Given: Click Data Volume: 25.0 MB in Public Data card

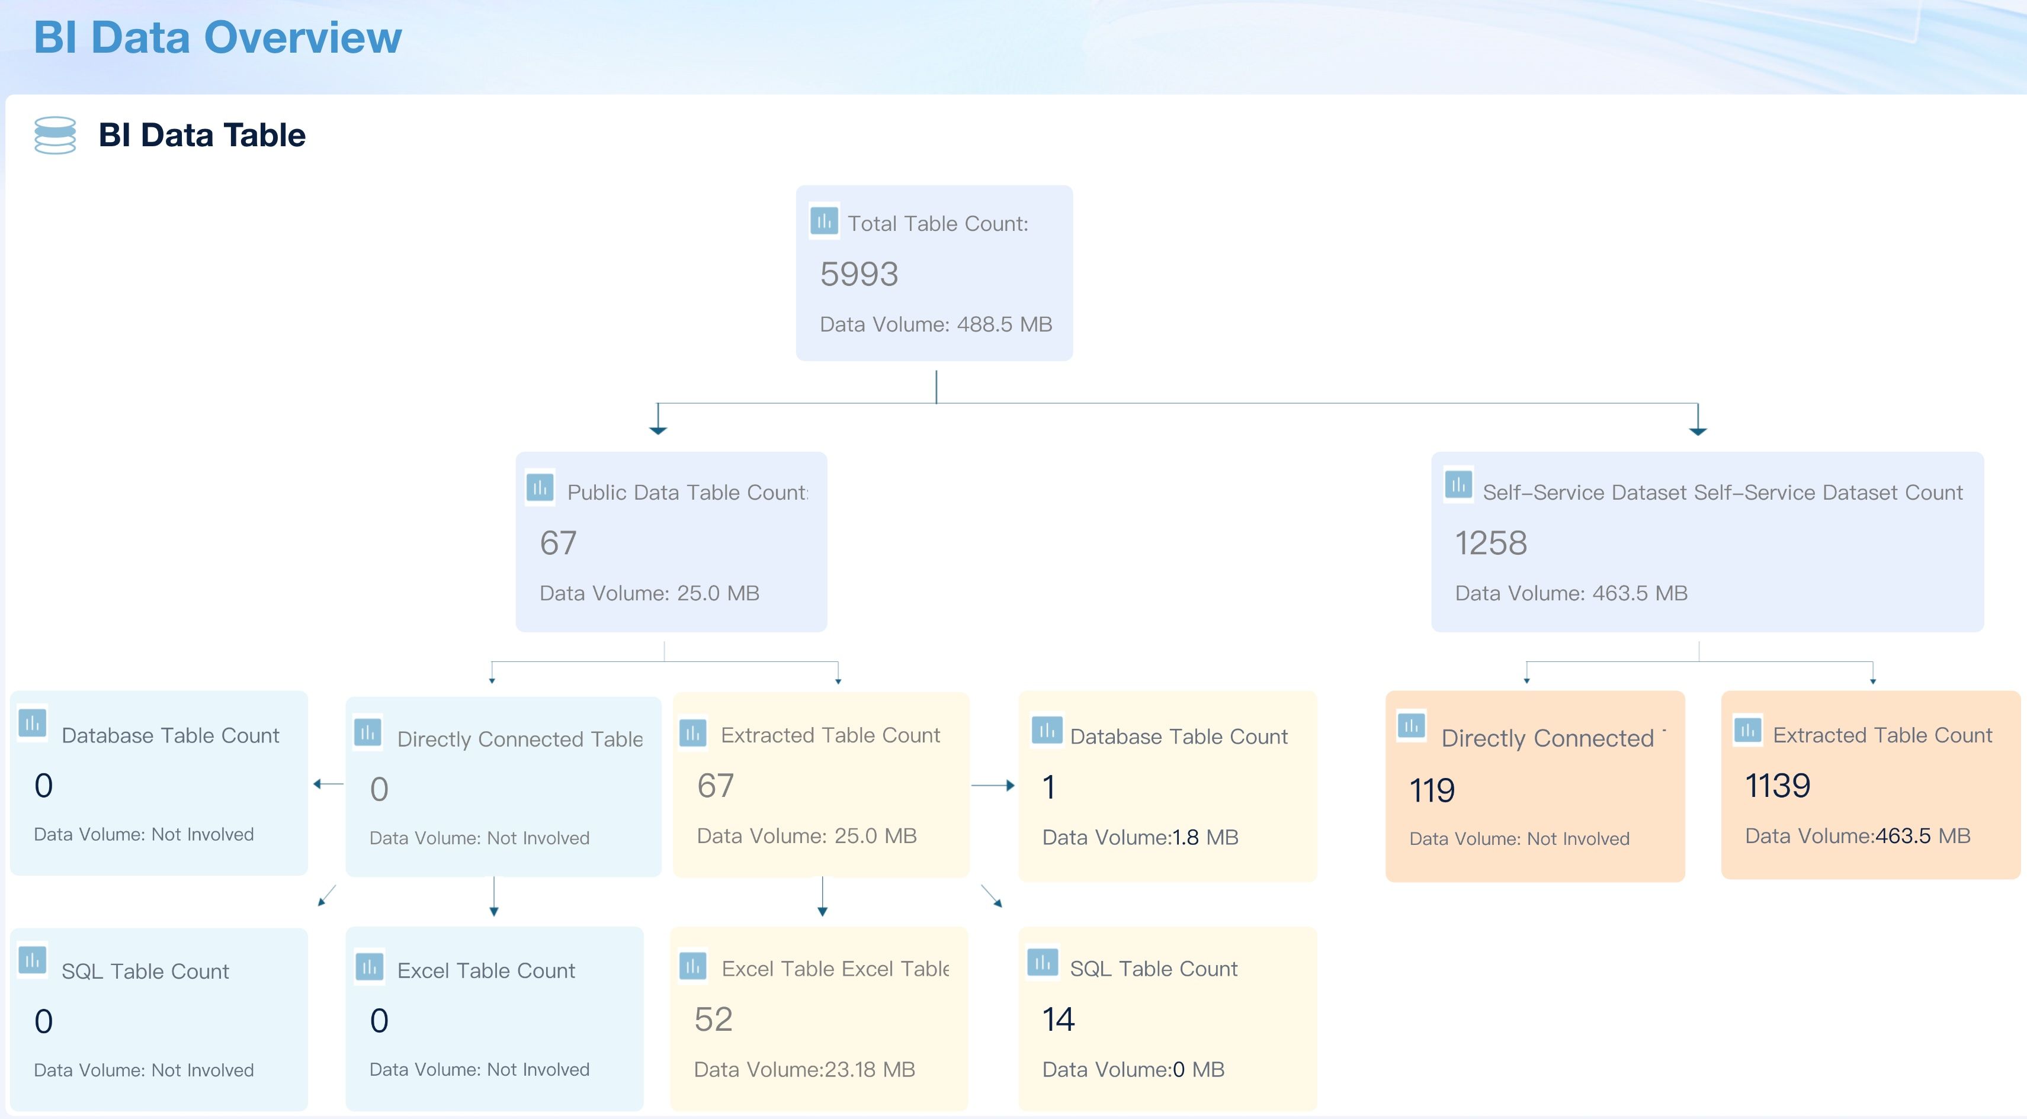Looking at the screenshot, I should coord(649,593).
